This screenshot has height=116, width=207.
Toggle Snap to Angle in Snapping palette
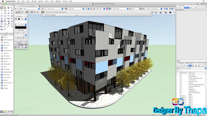coord(22,45)
